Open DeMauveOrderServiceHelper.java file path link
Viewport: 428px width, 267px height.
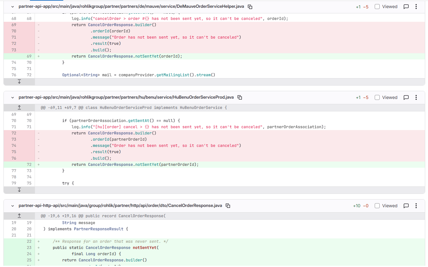click(131, 7)
